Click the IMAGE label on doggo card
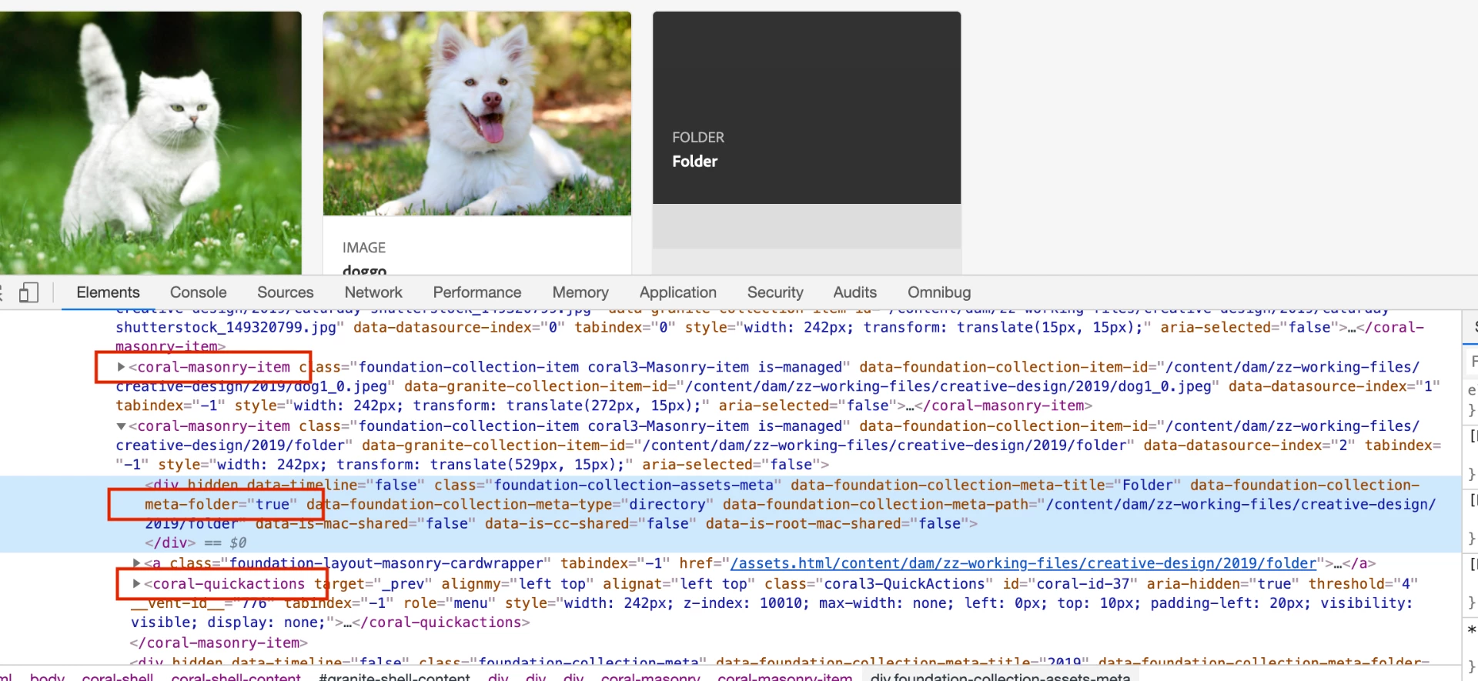This screenshot has width=1478, height=681. (364, 248)
